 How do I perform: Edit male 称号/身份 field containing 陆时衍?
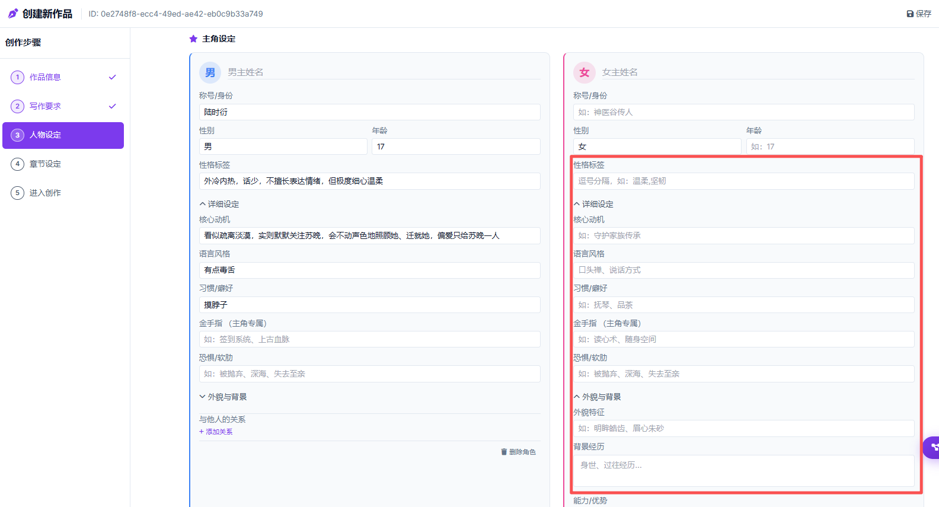click(x=369, y=112)
